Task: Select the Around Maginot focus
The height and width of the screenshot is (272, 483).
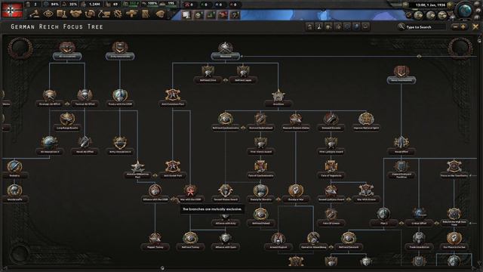Action: pyautogui.click(x=278, y=241)
